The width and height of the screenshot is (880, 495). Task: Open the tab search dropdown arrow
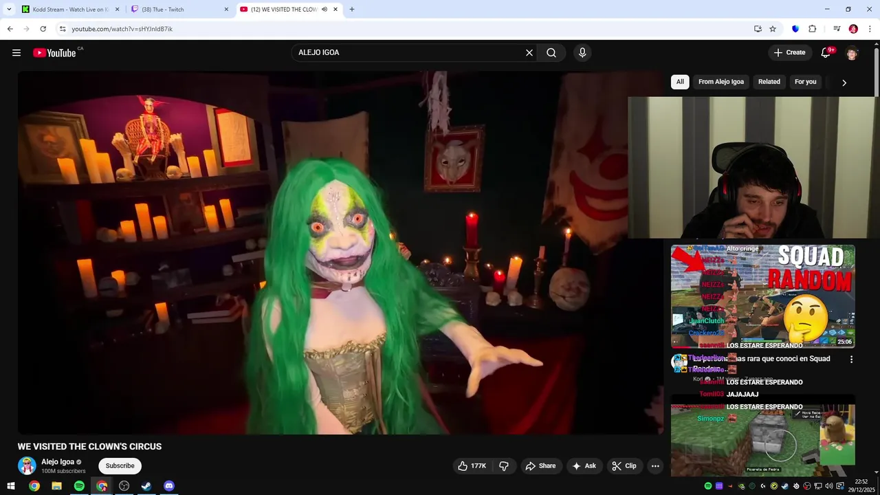pyautogui.click(x=9, y=10)
